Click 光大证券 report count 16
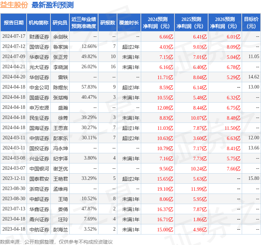The height and width of the screenshot is (245, 261). click(113, 67)
